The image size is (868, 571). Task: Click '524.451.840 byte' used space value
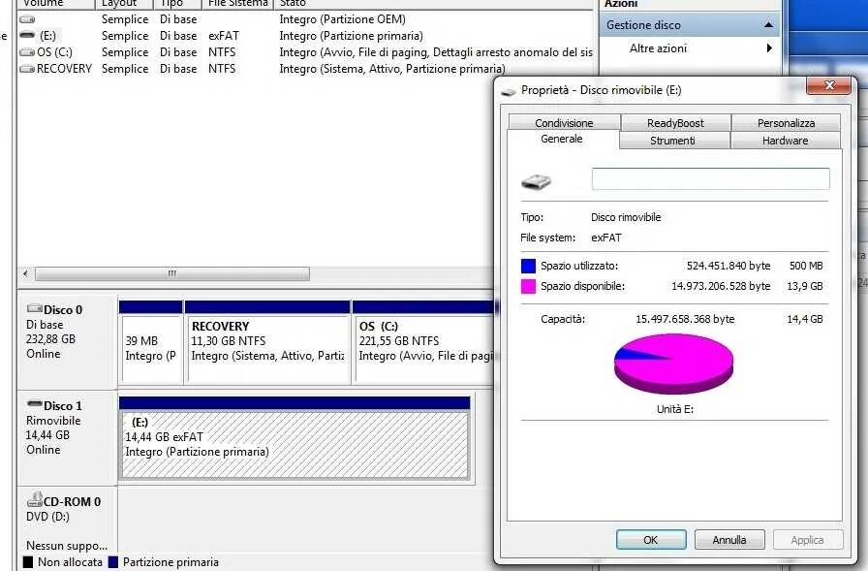pyautogui.click(x=728, y=266)
